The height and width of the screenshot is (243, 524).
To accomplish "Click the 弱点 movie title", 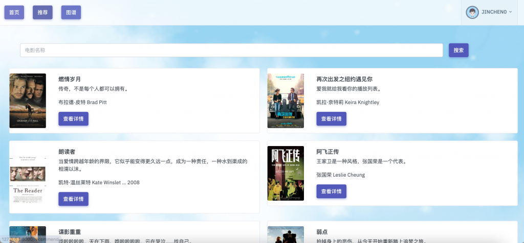I will pyautogui.click(x=322, y=232).
